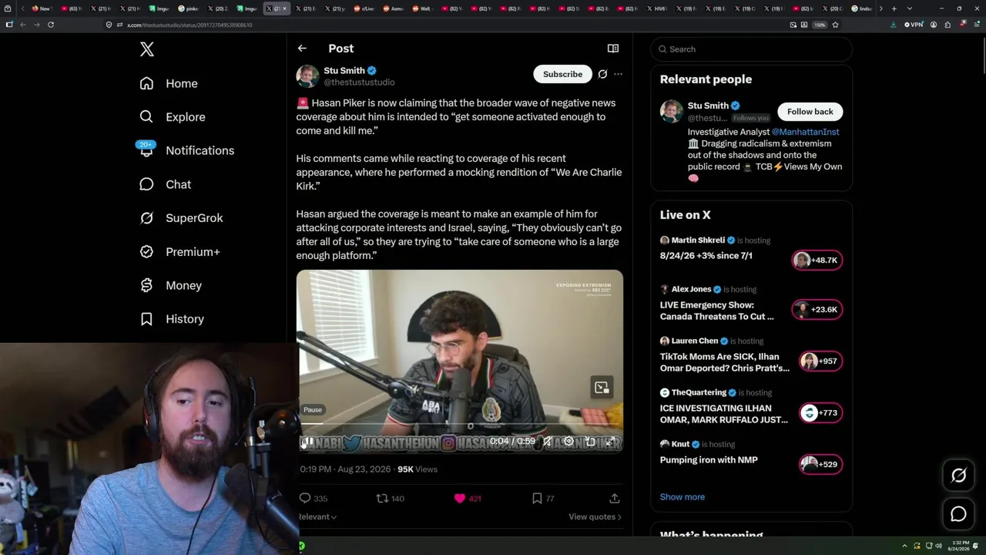Viewport: 986px width, 555px height.
Task: Open reader view icon beside Post header
Action: click(x=613, y=49)
